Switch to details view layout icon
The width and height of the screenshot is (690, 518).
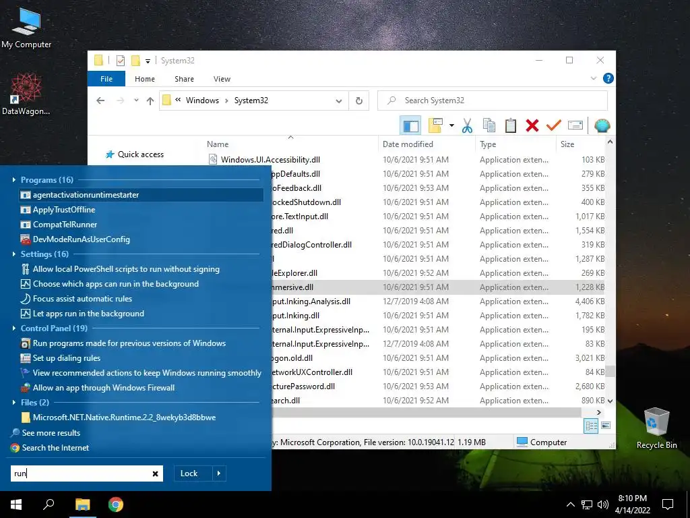591,426
